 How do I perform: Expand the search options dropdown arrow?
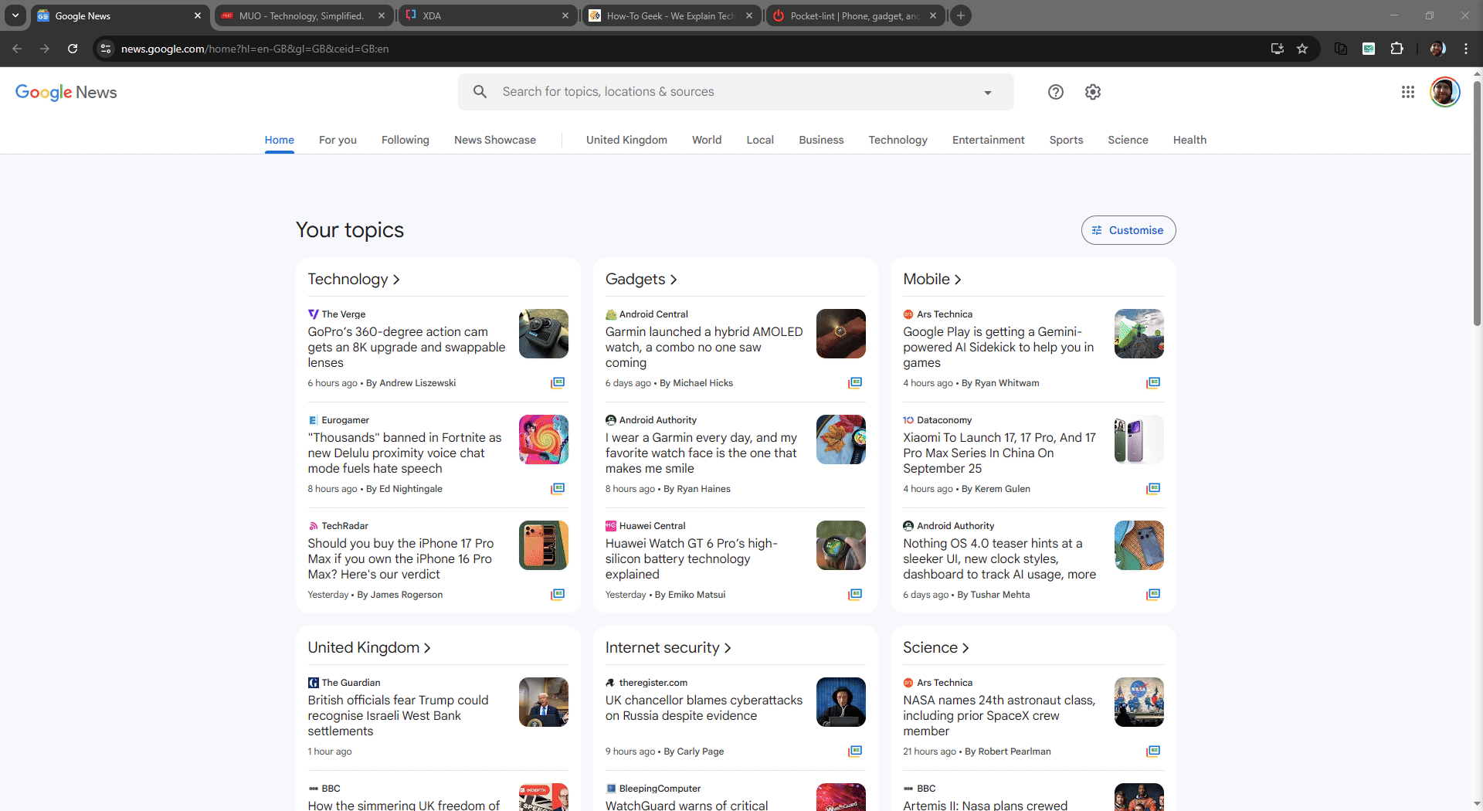(987, 93)
